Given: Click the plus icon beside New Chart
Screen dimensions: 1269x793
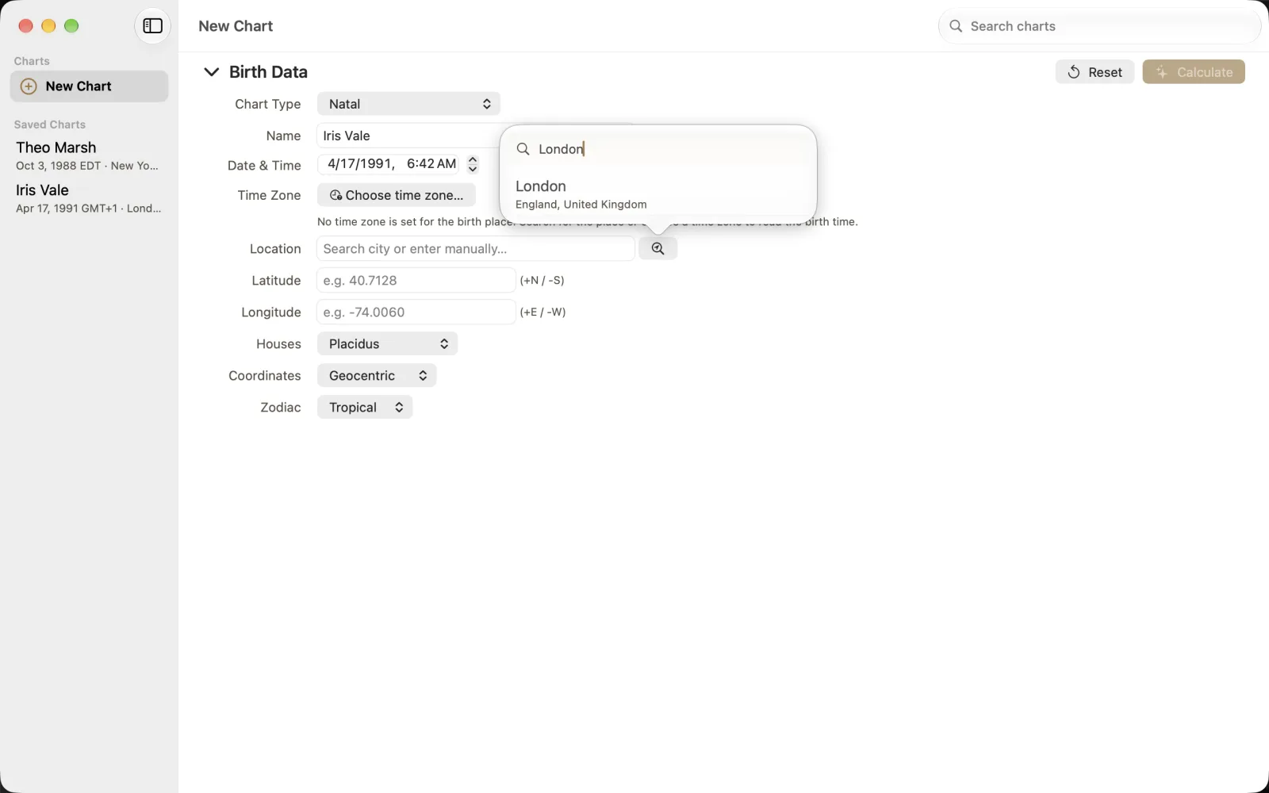Looking at the screenshot, I should [x=29, y=86].
